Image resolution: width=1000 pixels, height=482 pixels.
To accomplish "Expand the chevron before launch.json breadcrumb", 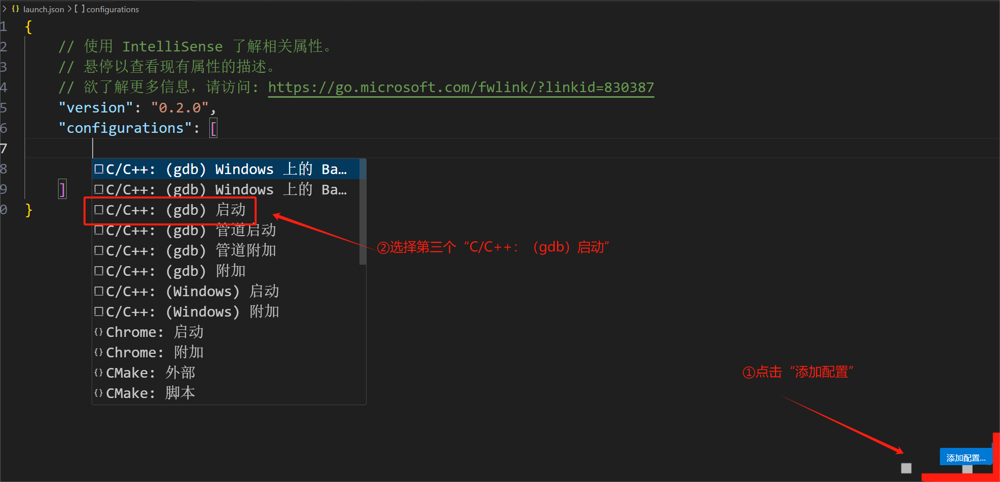I will point(5,9).
